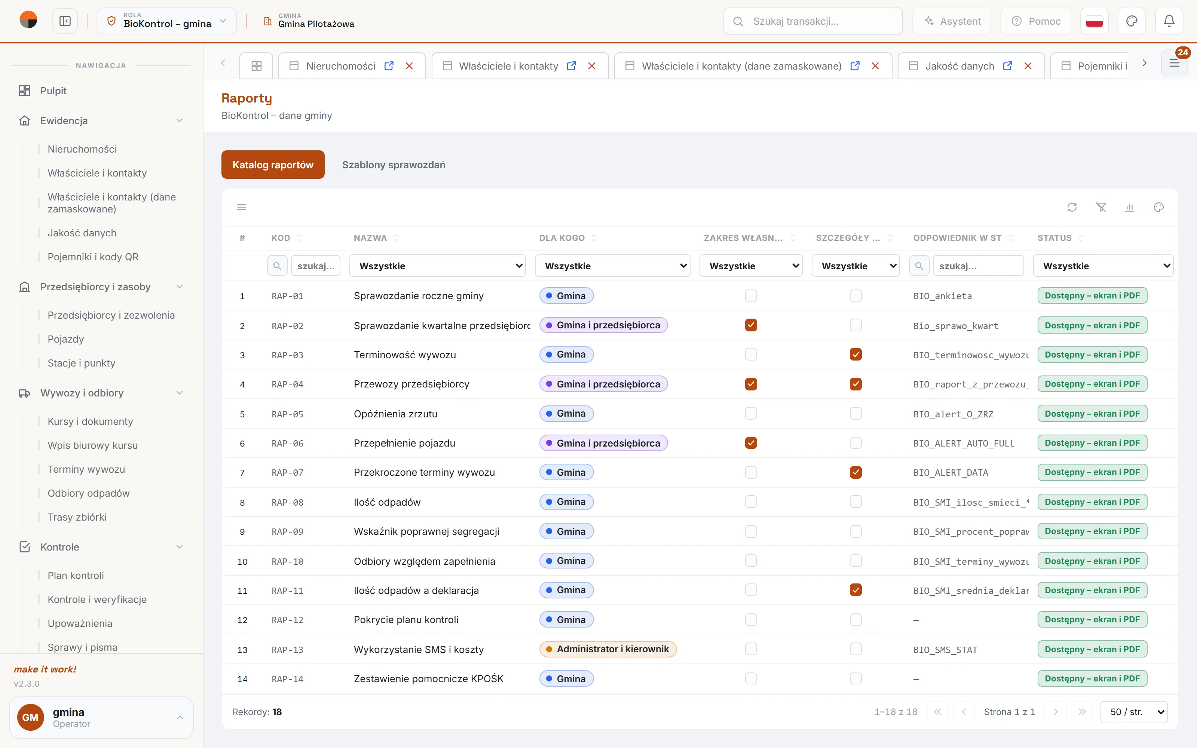Screen dimensions: 1197x748
Task: Switch to Szablony sprawozdań tab
Action: (x=394, y=165)
